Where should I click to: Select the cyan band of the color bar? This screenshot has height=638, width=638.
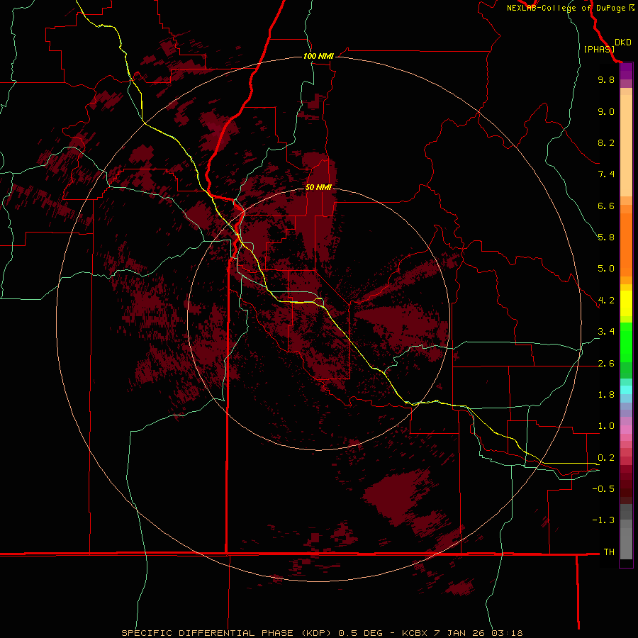pyautogui.click(x=626, y=390)
